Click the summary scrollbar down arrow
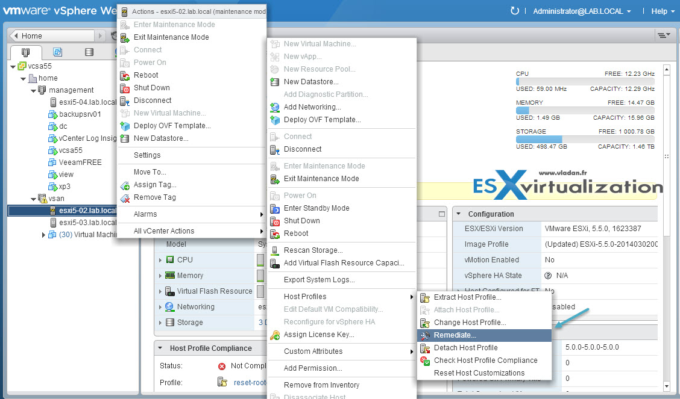The height and width of the screenshot is (399, 680). click(x=667, y=386)
